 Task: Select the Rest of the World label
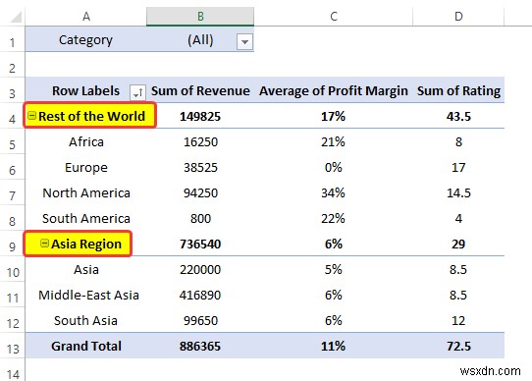(91, 116)
